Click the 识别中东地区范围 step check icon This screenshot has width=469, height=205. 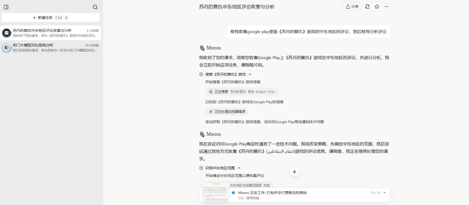[x=201, y=168]
